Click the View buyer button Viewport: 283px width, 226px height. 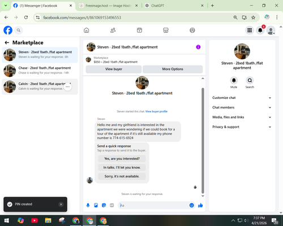pos(114,69)
